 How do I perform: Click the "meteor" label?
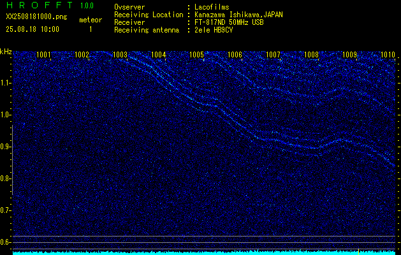[x=91, y=20]
